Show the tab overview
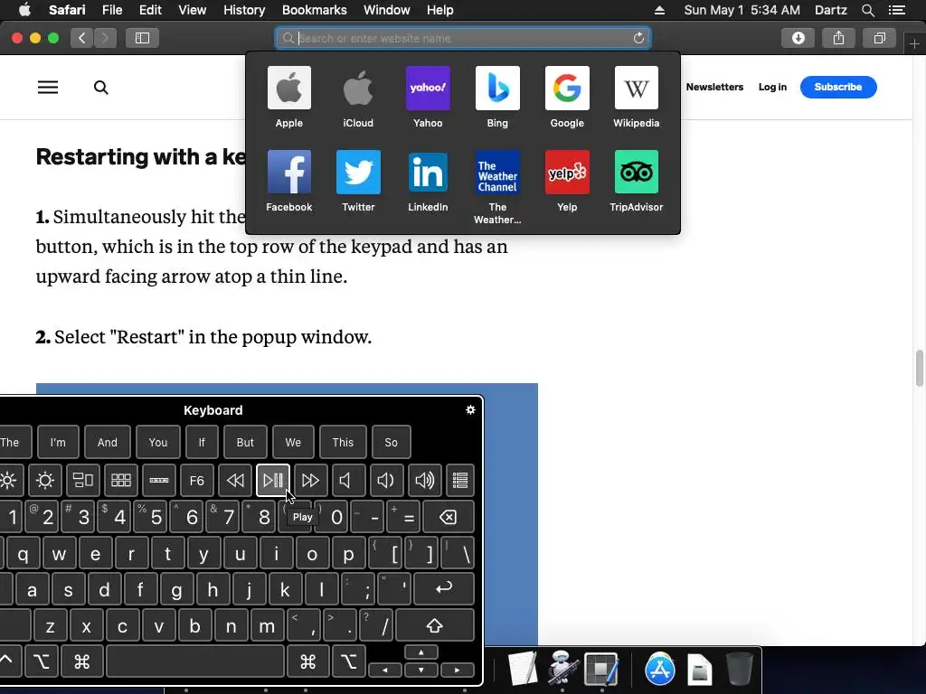926x694 pixels. click(879, 38)
